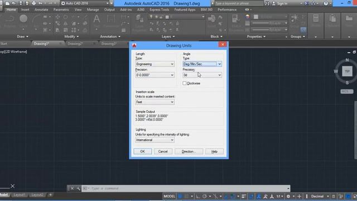Expand the Draw panel
The width and height of the screenshot is (357, 201).
pos(22,36)
